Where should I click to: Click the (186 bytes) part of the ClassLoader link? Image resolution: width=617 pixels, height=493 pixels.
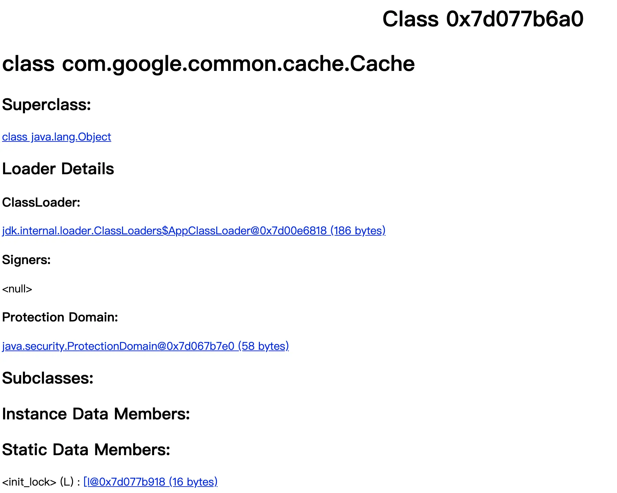[358, 231]
